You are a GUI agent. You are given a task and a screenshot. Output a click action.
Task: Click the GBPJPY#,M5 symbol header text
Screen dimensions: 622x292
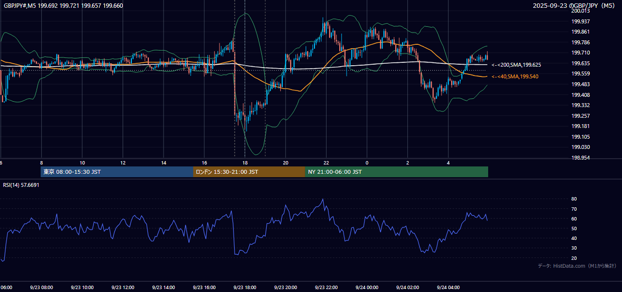63,5
